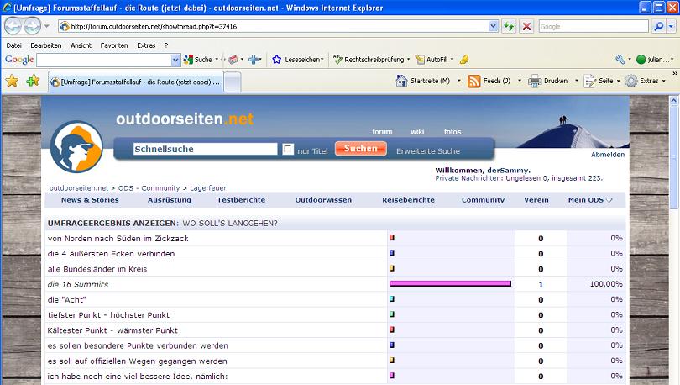Open the Favoriten menu
This screenshot has height=385, width=680.
[114, 45]
